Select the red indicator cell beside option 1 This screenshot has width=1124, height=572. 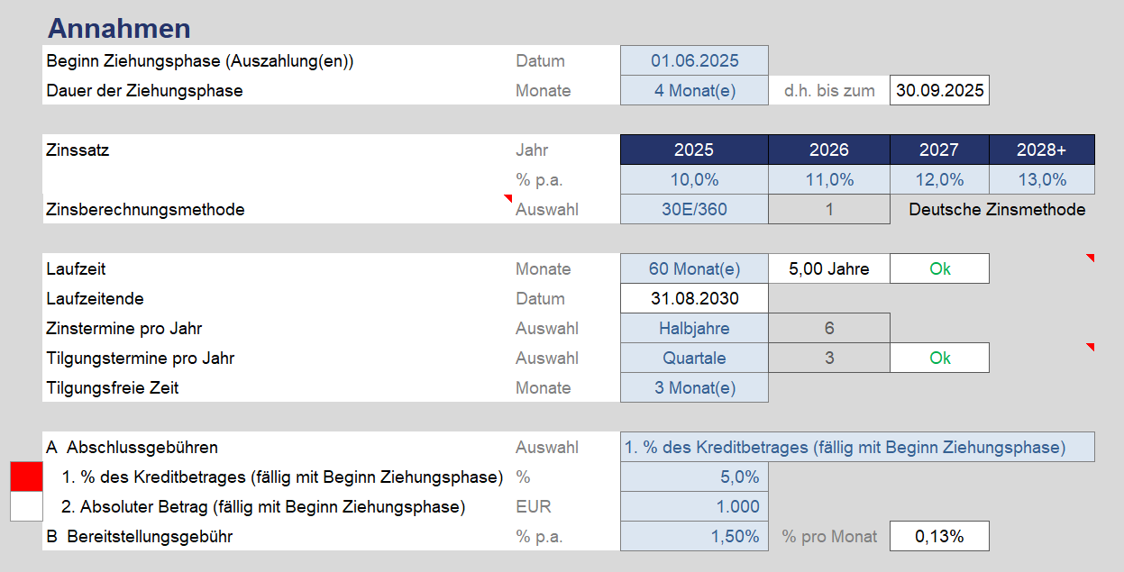pyautogui.click(x=26, y=477)
